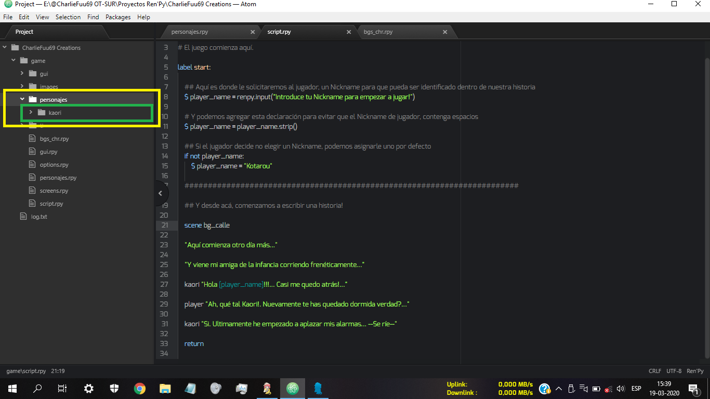Screen dimensions: 710x399
Task: Click the volume speaker icon in tray
Action: (620, 388)
